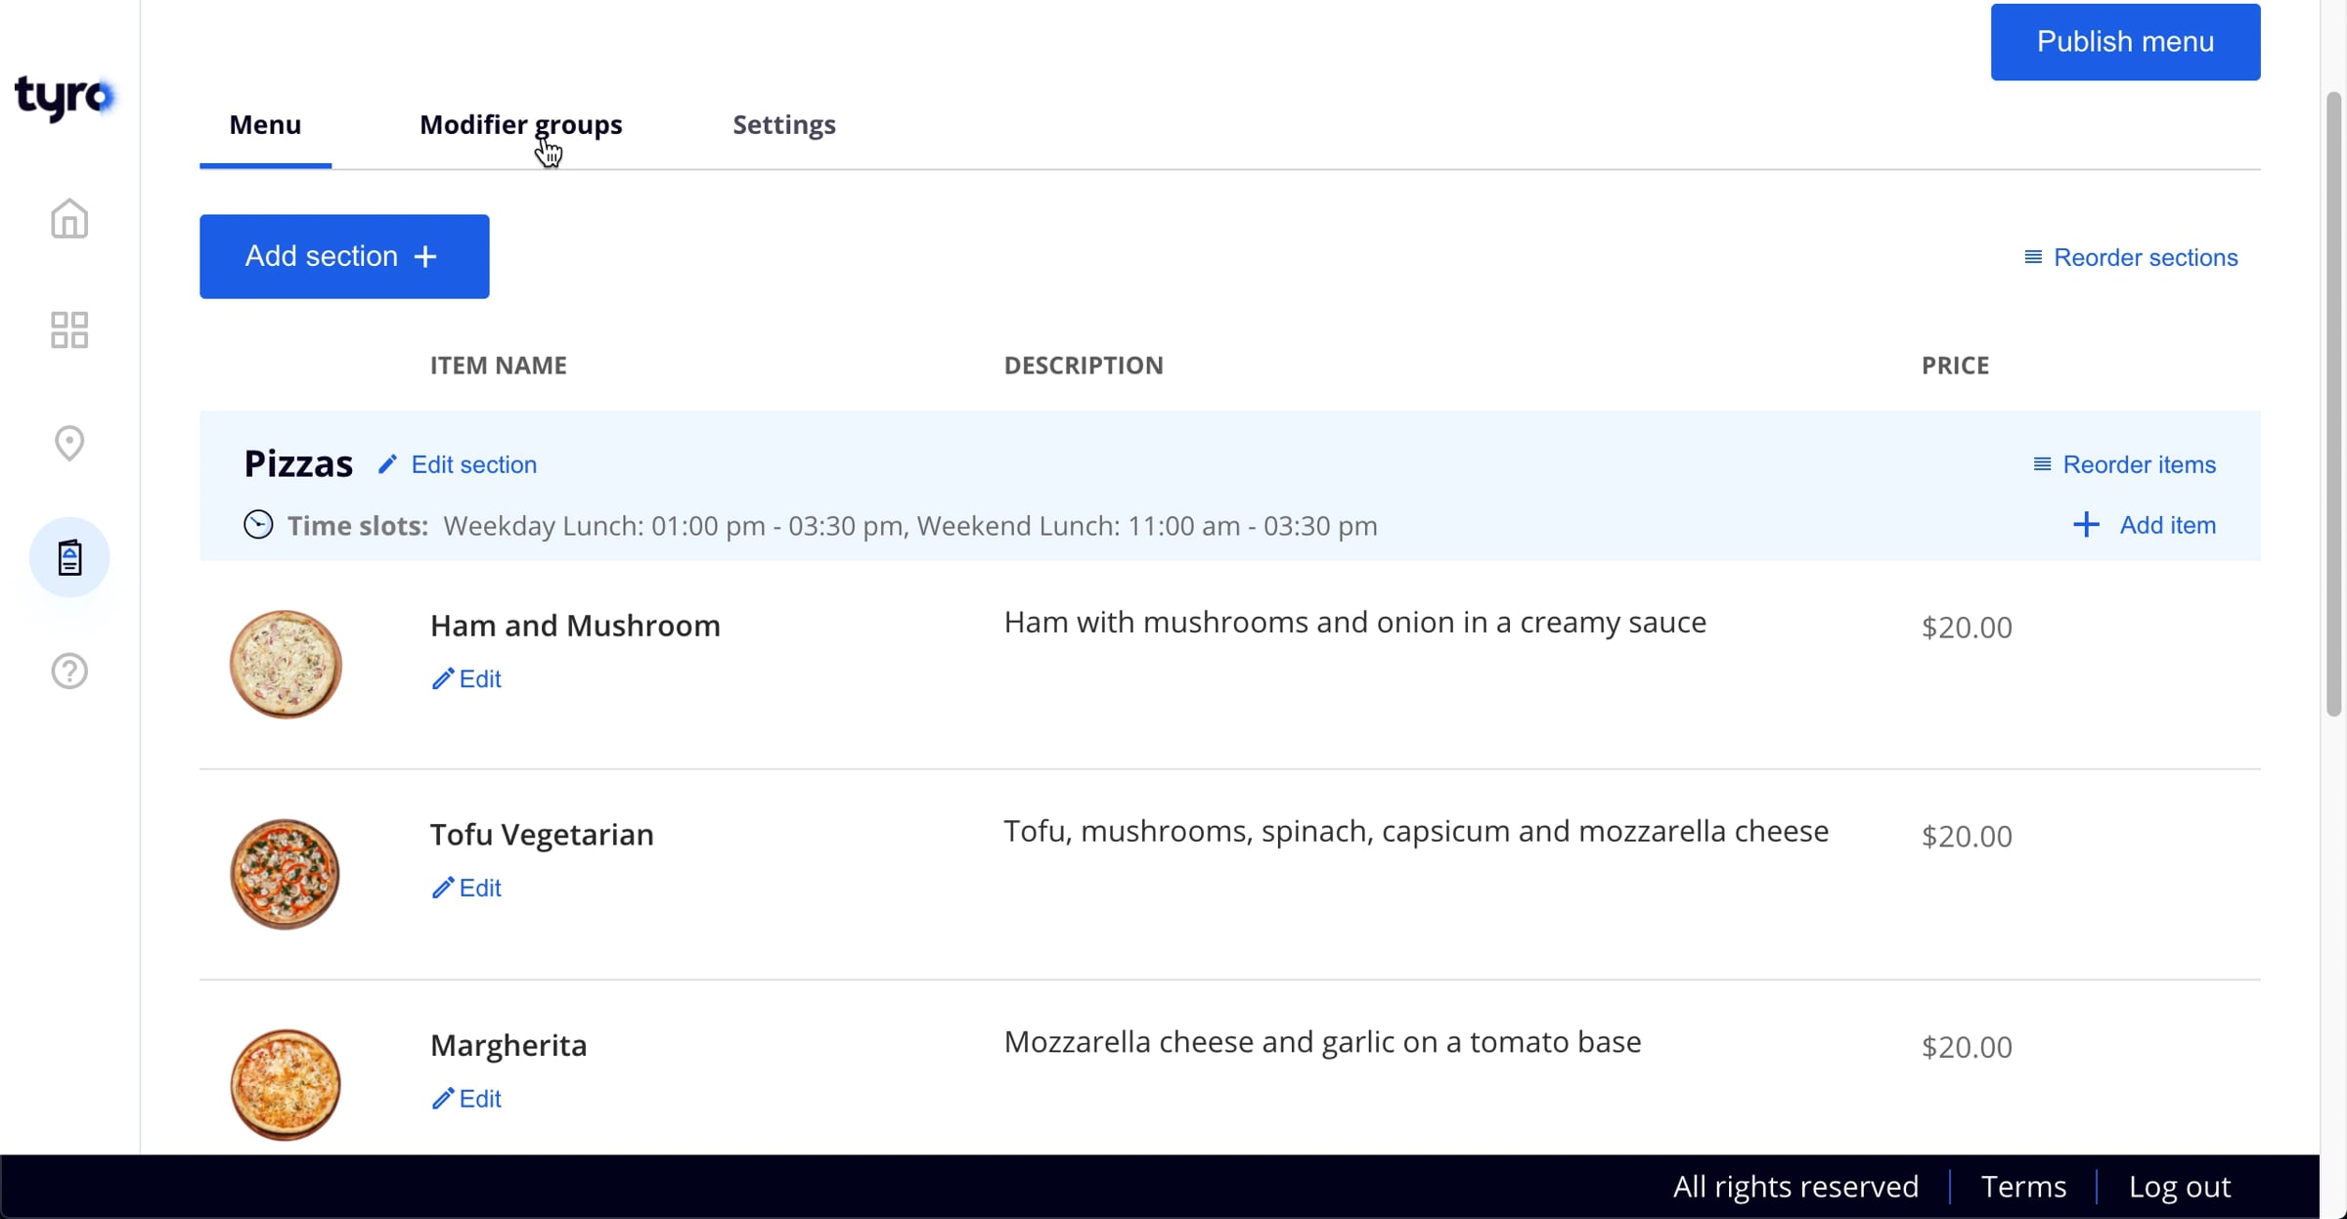Click Reorder items in Pizzas section
This screenshot has height=1219, width=2347.
click(2124, 464)
